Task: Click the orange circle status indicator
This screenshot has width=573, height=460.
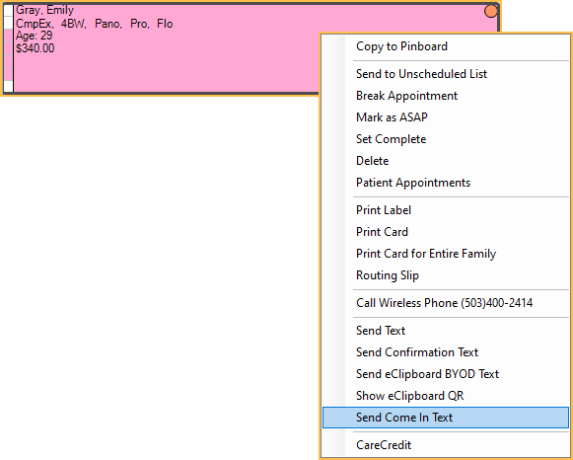Action: [491, 11]
